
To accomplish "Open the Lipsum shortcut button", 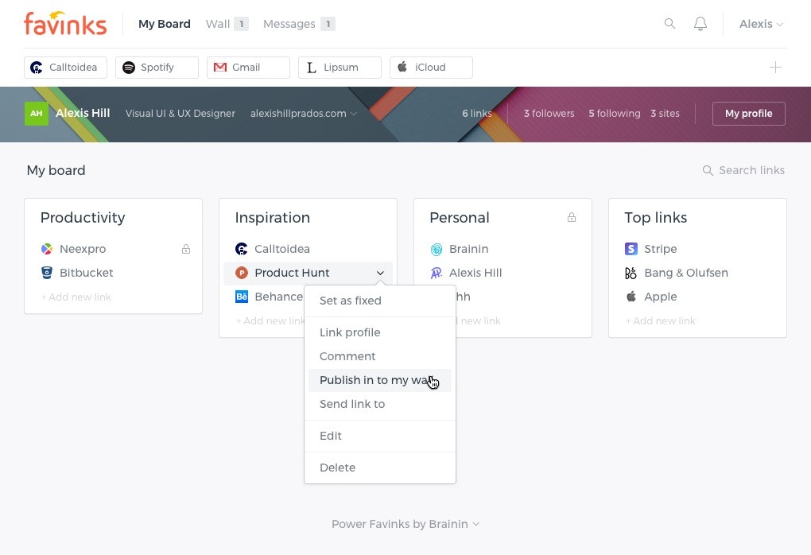I will click(340, 68).
